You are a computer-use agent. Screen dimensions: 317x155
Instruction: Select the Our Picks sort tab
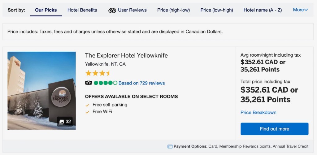click(x=46, y=10)
